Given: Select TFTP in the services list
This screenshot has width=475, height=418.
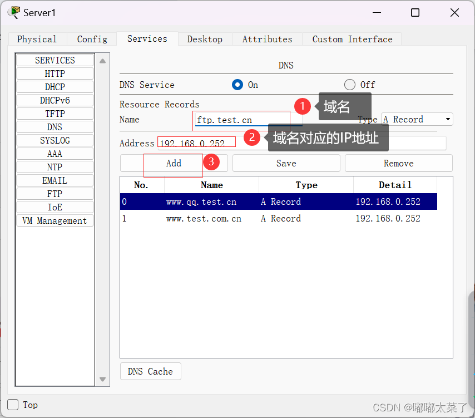Looking at the screenshot, I should point(55,114).
